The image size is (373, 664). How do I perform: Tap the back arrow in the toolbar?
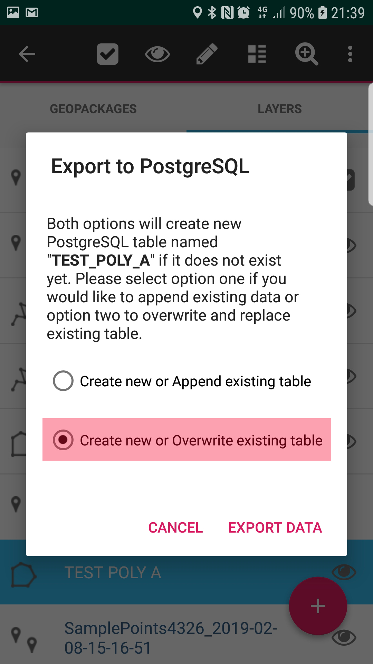[x=27, y=54]
